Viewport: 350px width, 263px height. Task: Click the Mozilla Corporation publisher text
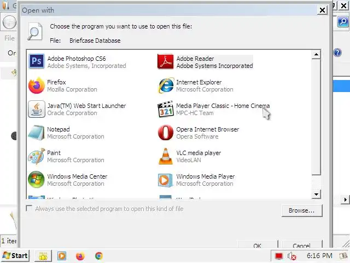(72, 89)
